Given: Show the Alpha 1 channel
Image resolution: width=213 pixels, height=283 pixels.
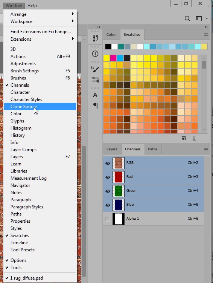Looking at the screenshot, I should pyautogui.click(x=107, y=219).
